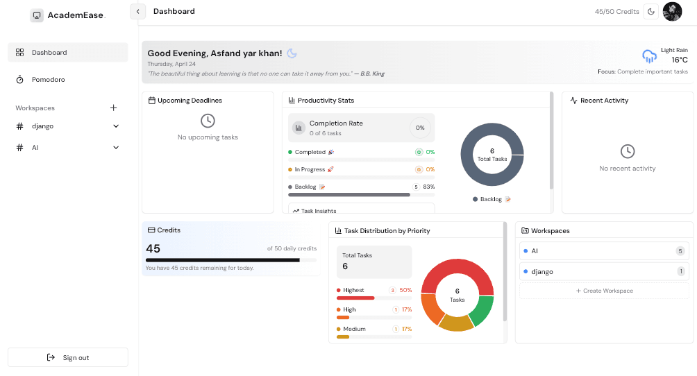
Task: Expand the django workspace chevron
Action: point(116,126)
